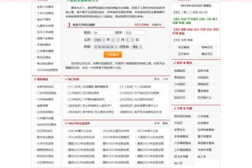This screenshot has height=168, width=252.
Task: Click the 最近节日 button in the calendar panel
Action: [x=207, y=54]
